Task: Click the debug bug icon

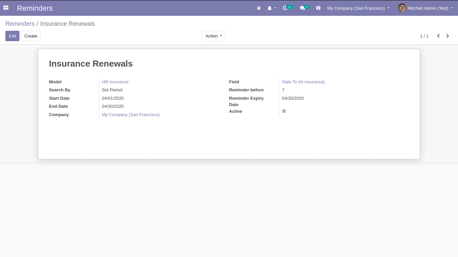Action: pos(259,8)
